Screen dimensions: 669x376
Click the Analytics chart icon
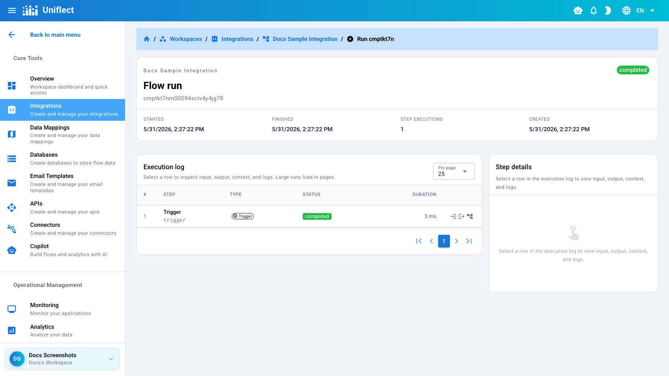(x=12, y=330)
